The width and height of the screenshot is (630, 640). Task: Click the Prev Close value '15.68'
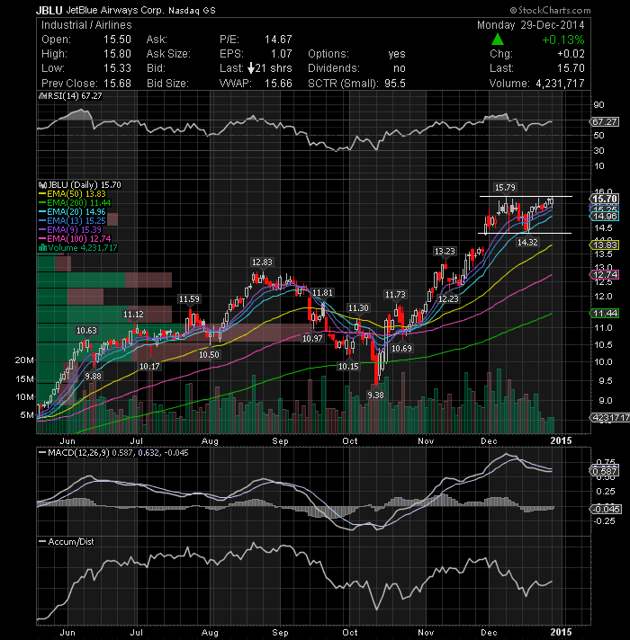click(x=117, y=84)
